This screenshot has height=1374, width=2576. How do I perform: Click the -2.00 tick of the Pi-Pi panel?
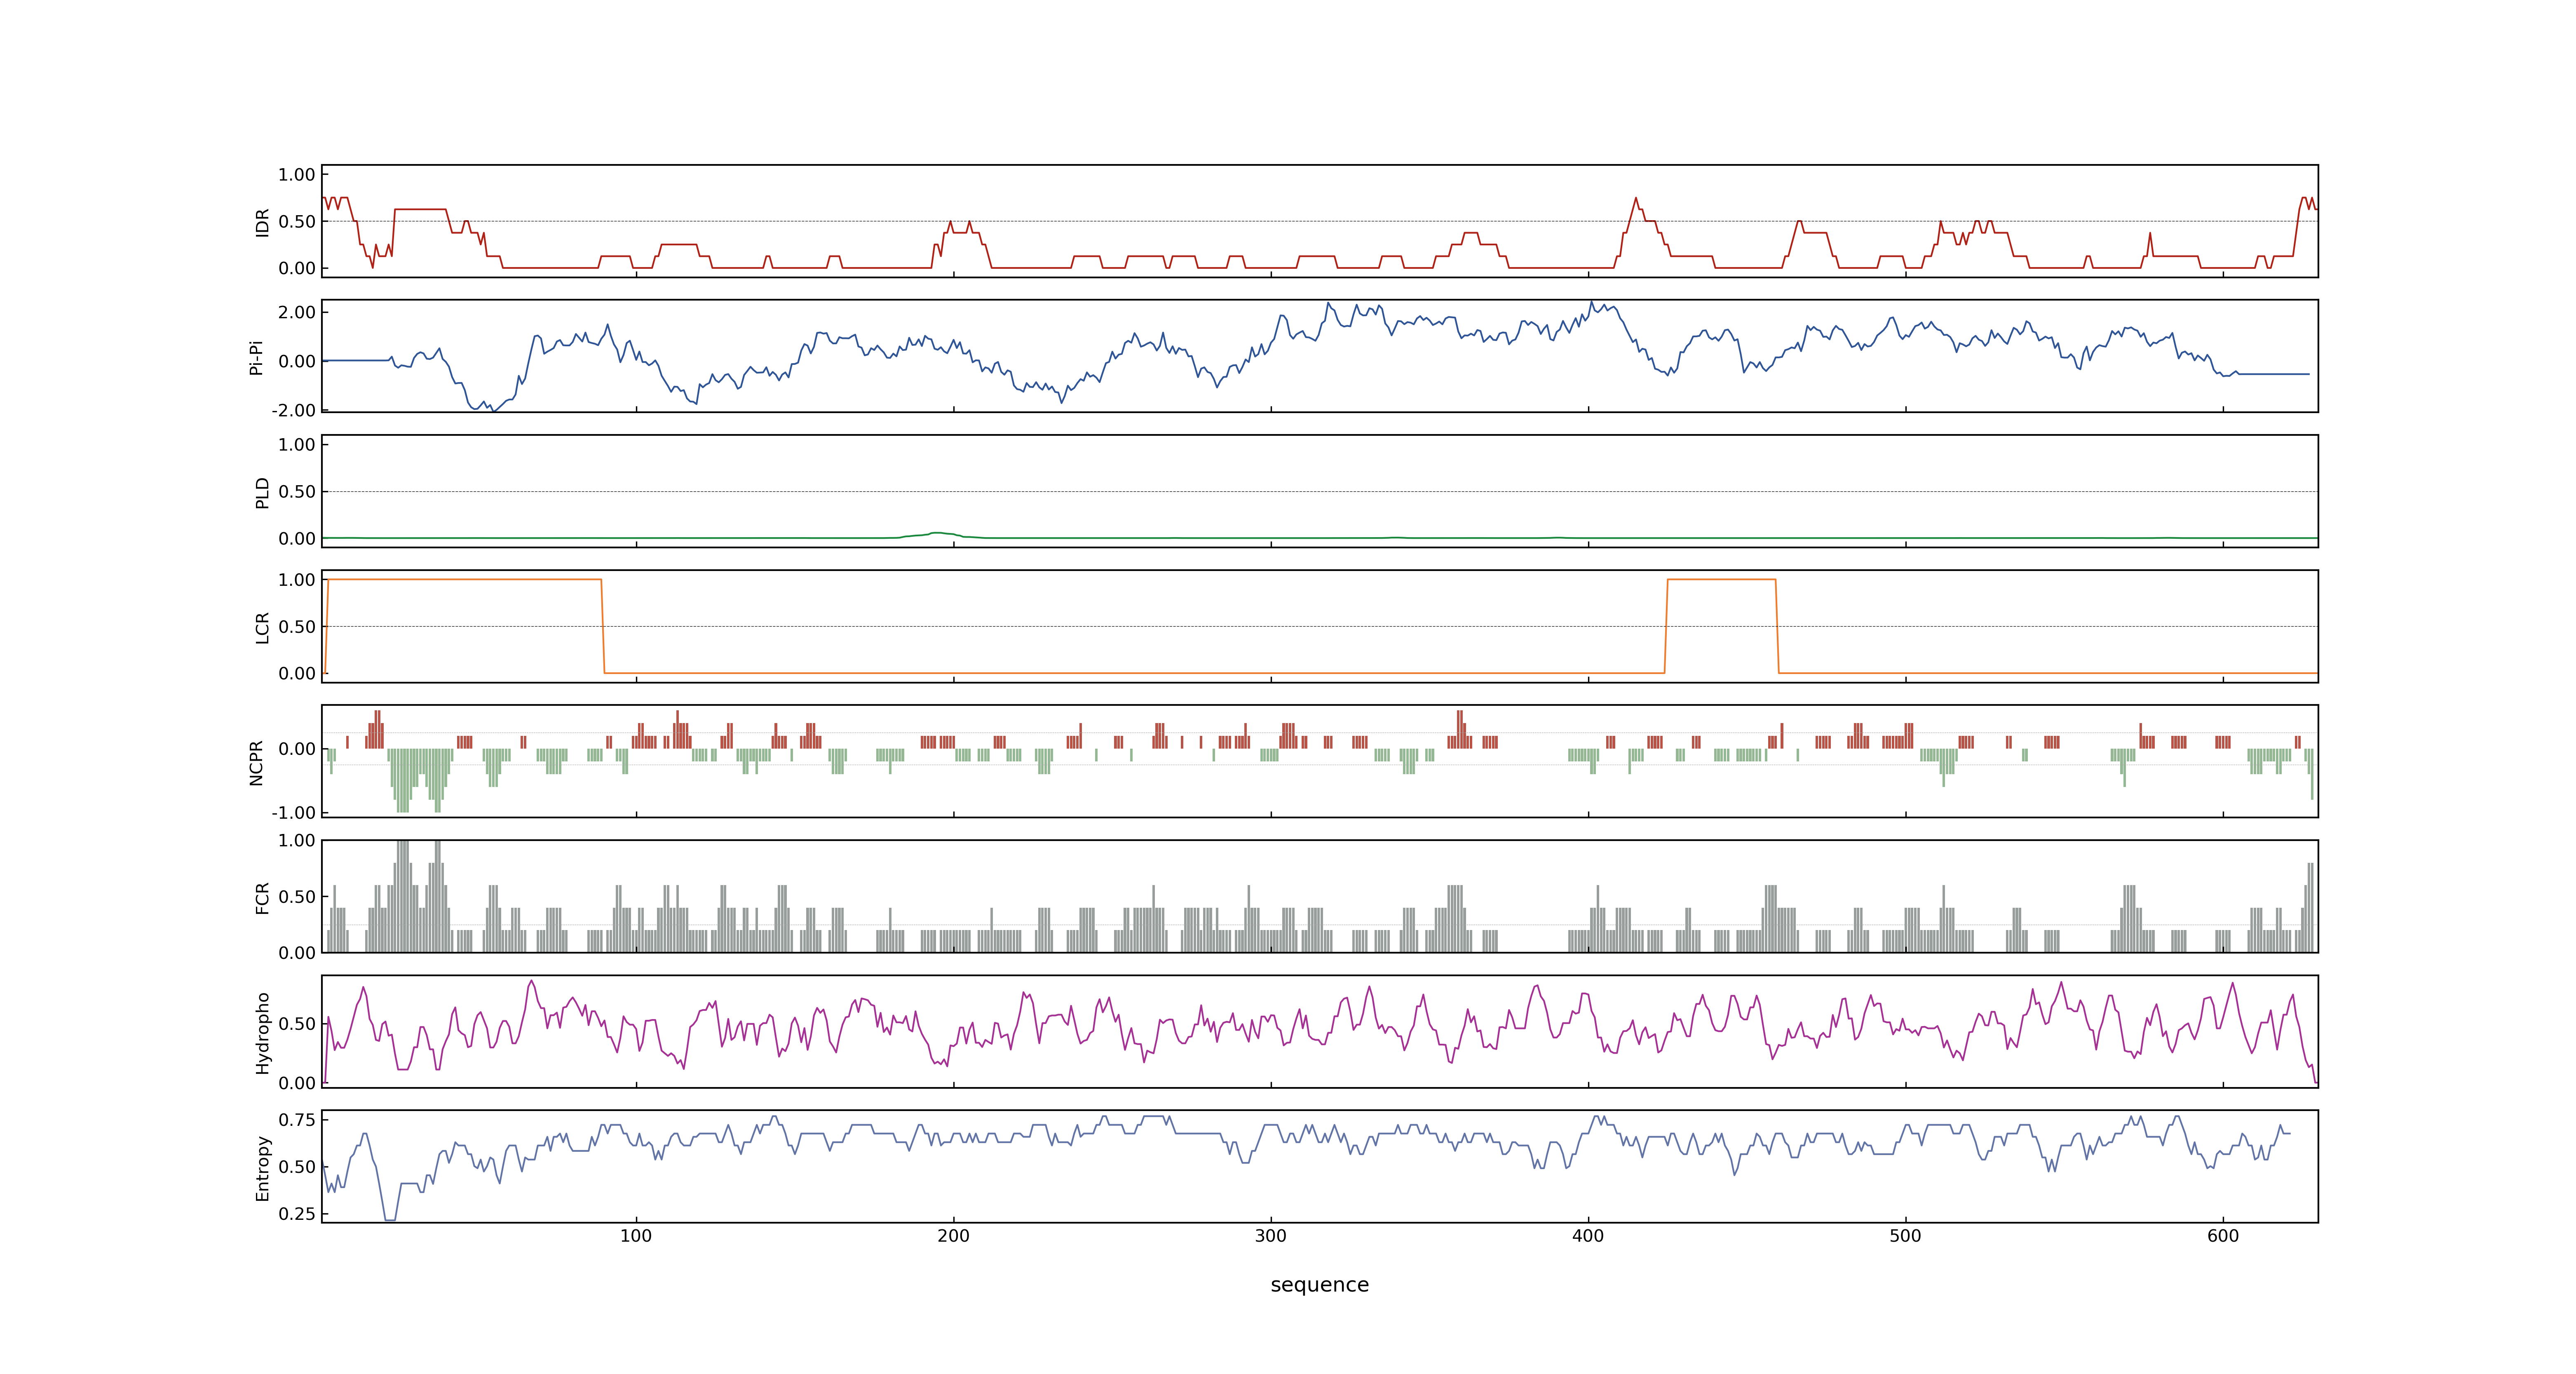pyautogui.click(x=293, y=410)
